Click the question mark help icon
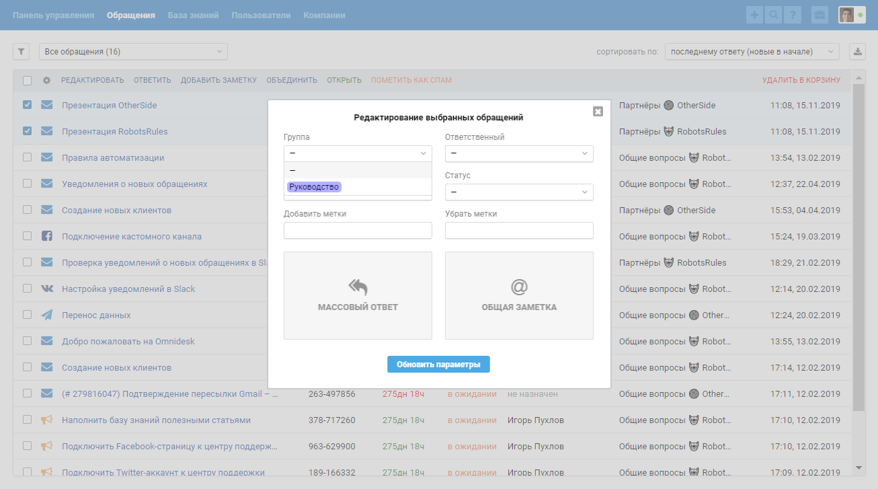The image size is (878, 489). tap(792, 15)
